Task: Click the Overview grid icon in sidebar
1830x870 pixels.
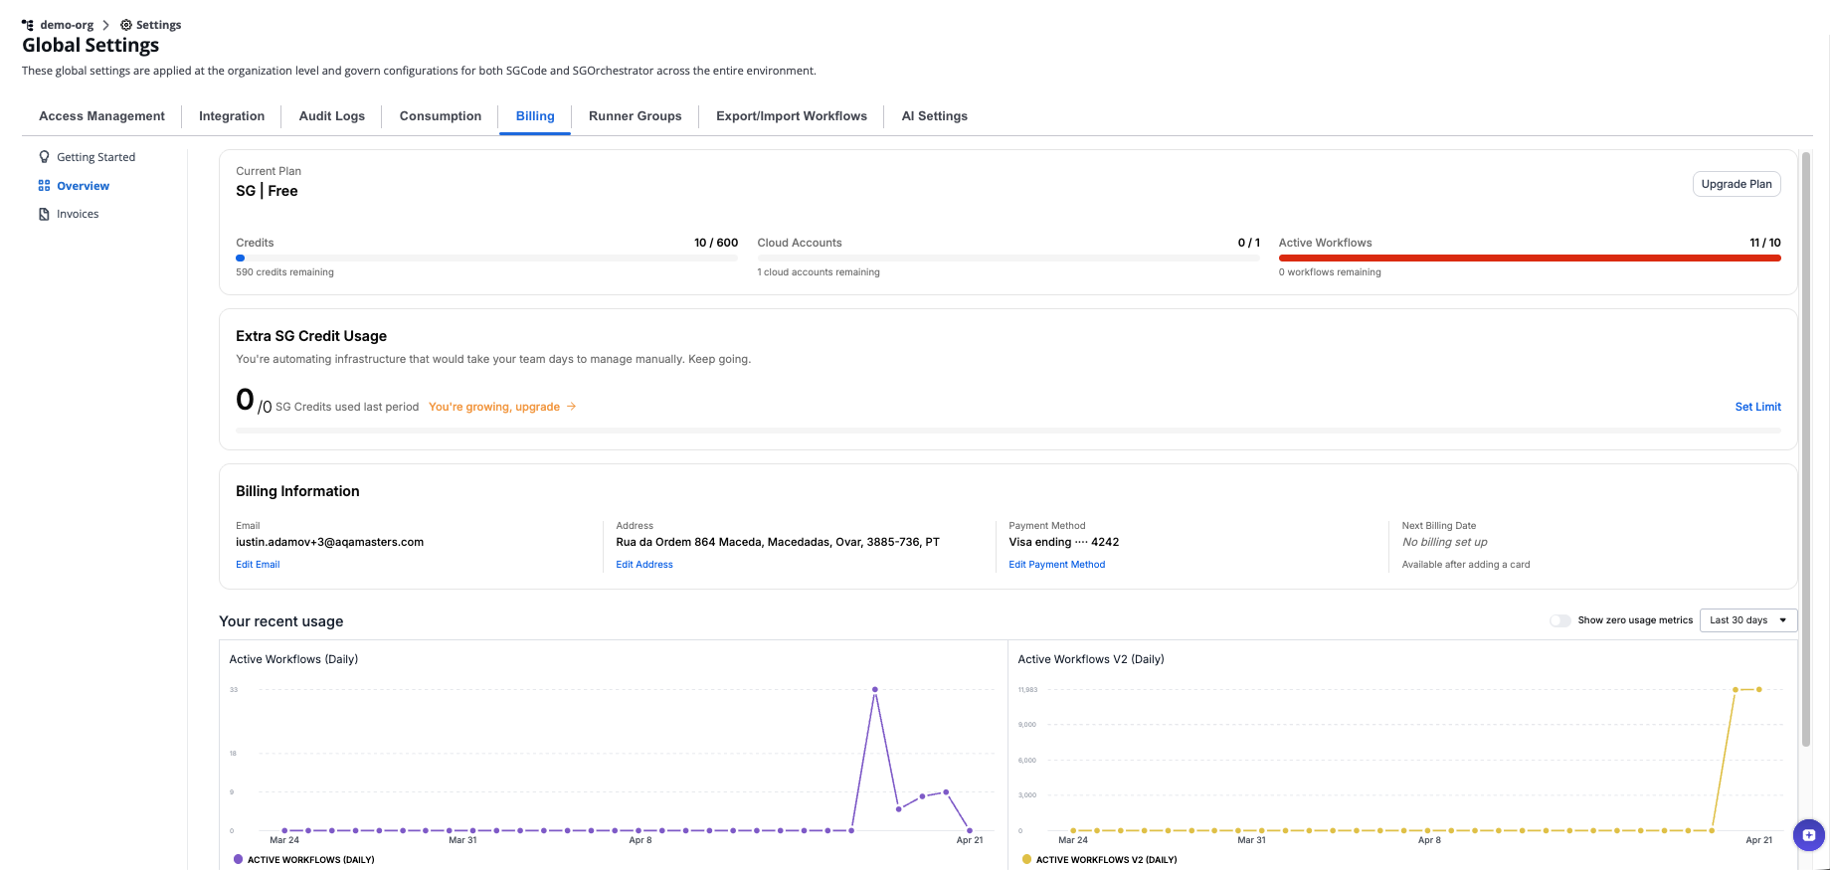Action: [44, 186]
